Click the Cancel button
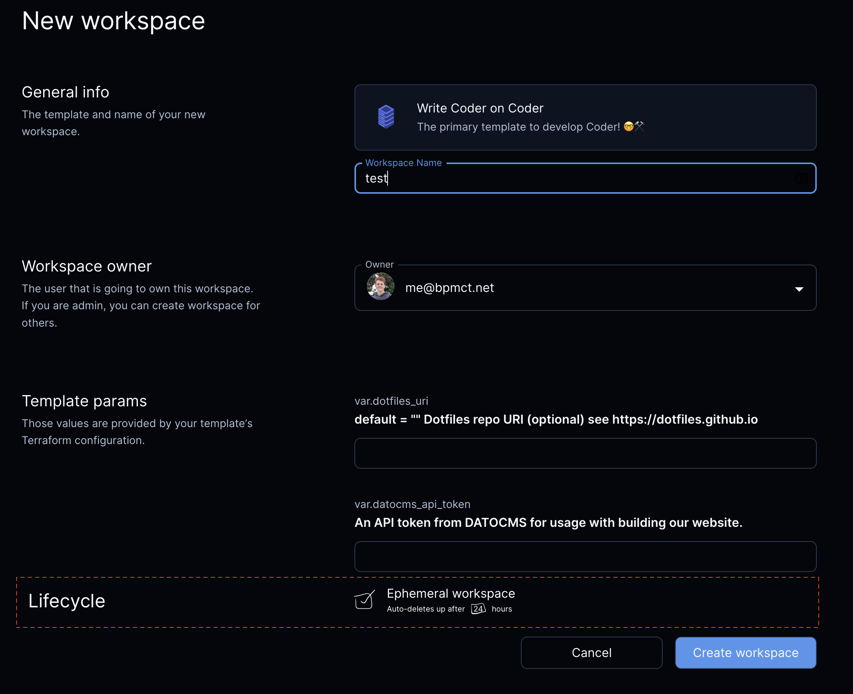The height and width of the screenshot is (694, 853). [591, 652]
